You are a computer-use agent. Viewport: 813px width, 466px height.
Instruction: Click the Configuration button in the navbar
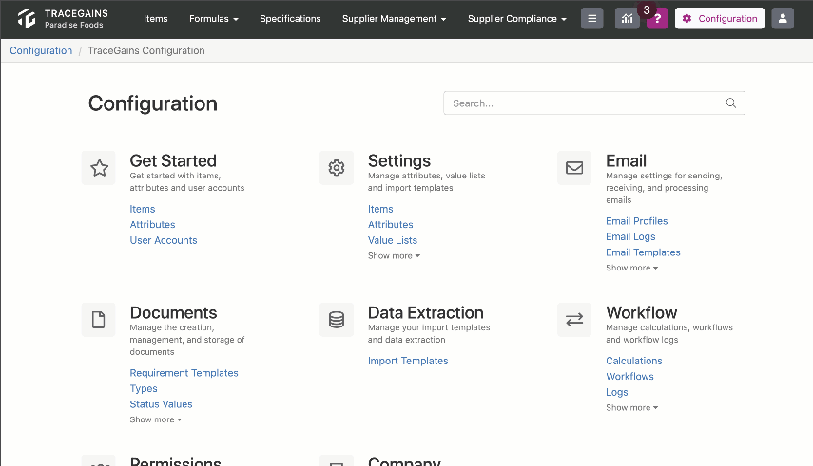click(720, 19)
